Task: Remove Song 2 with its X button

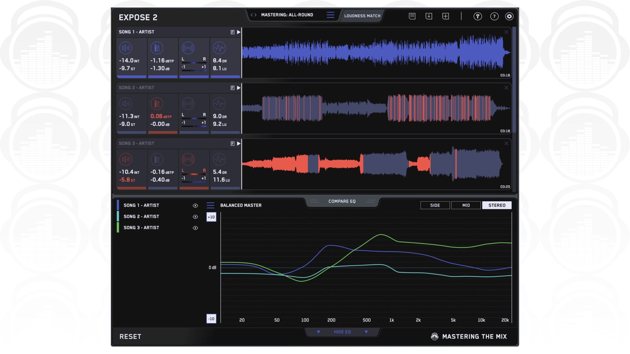Action: (x=506, y=88)
